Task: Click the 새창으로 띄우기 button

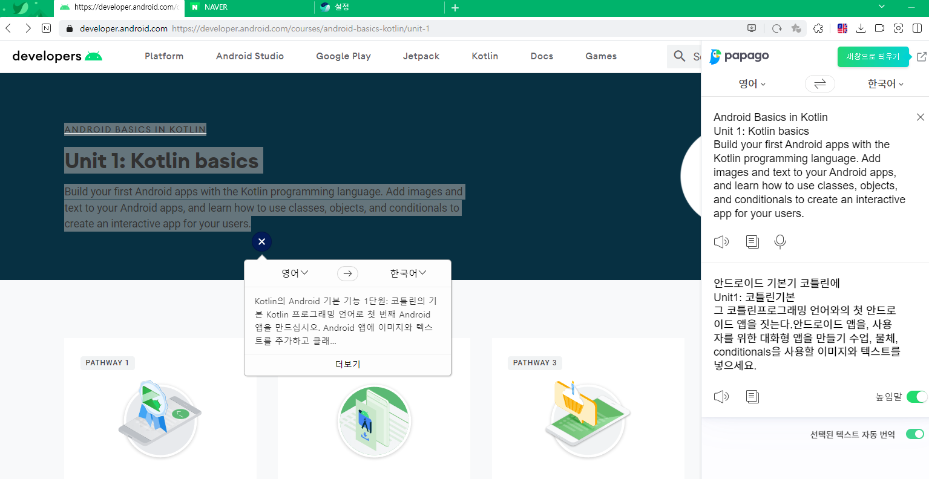Action: click(873, 56)
